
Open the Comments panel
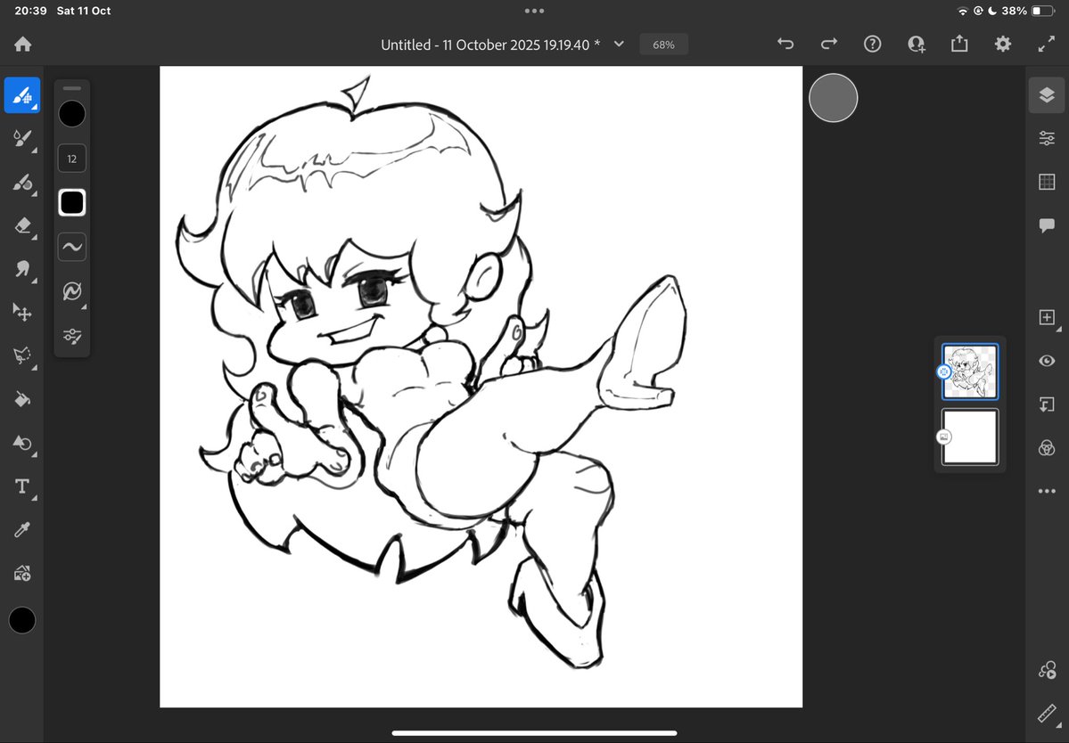point(1048,225)
